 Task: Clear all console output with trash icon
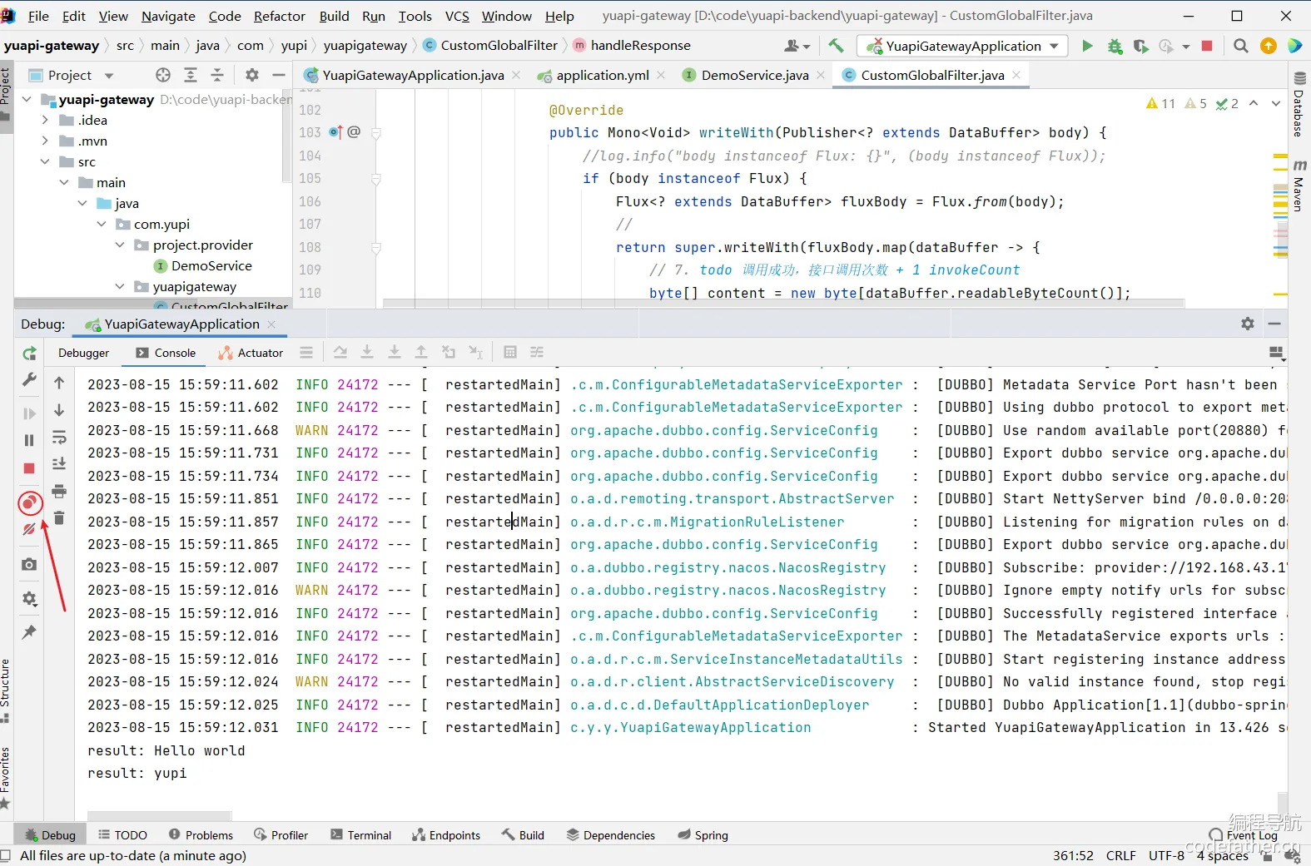coord(59,518)
